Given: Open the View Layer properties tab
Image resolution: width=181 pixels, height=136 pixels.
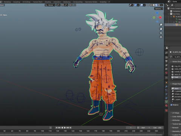Looking at the screenshot, I should (x=166, y=65).
